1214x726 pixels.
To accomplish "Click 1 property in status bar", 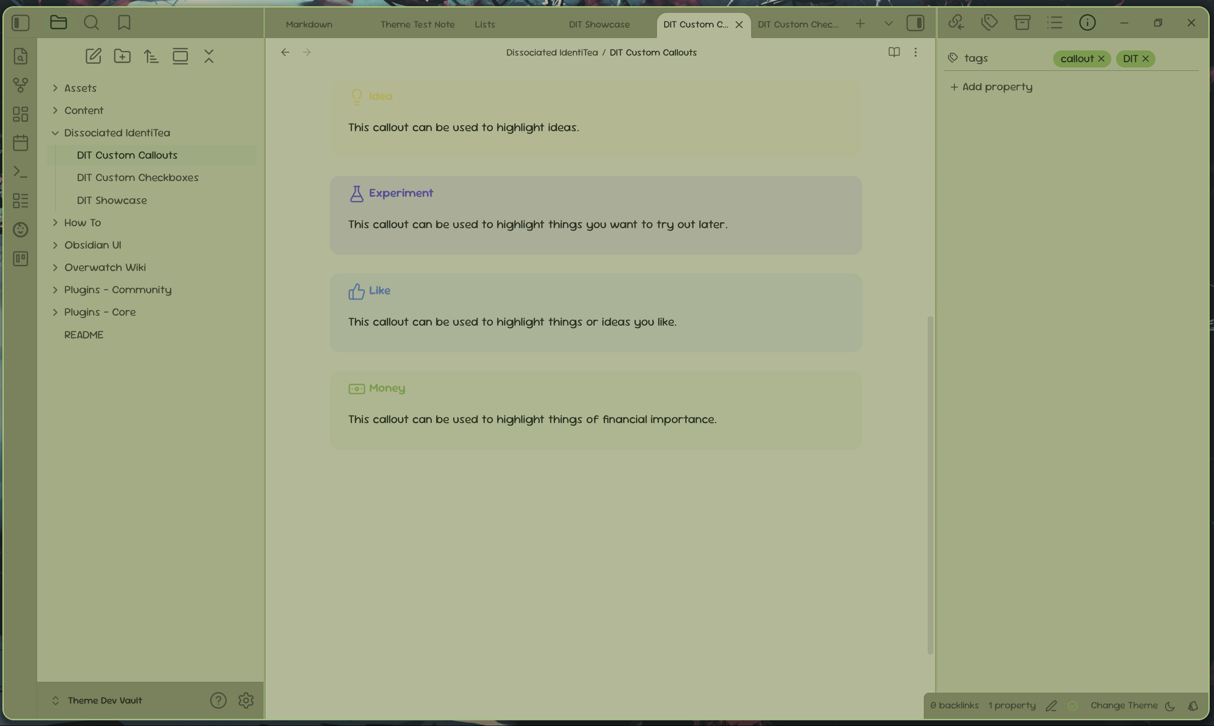I will tap(1012, 706).
